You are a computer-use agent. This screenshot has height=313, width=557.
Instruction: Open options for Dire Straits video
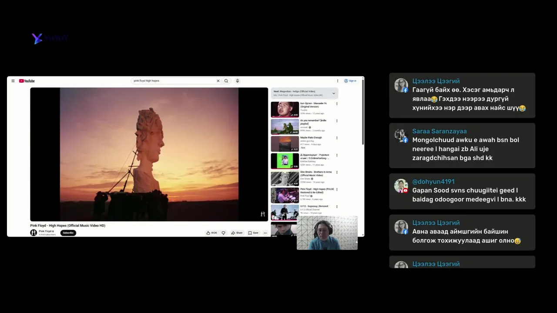click(337, 172)
